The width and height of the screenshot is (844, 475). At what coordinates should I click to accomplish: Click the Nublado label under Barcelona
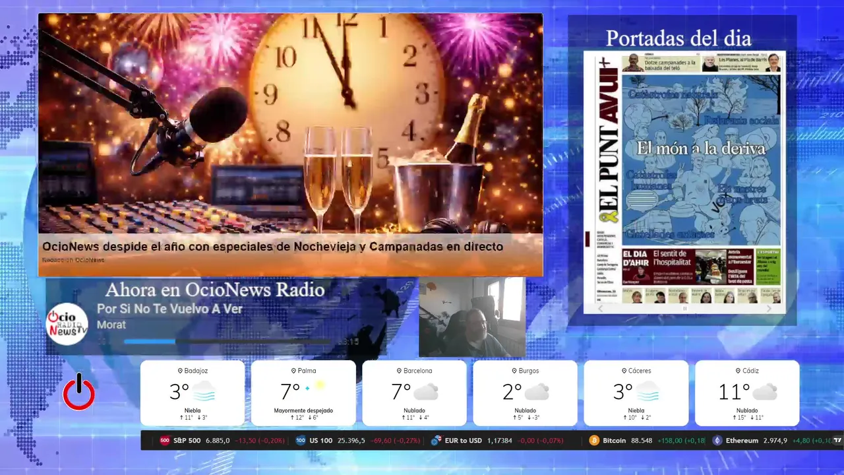[x=414, y=410]
